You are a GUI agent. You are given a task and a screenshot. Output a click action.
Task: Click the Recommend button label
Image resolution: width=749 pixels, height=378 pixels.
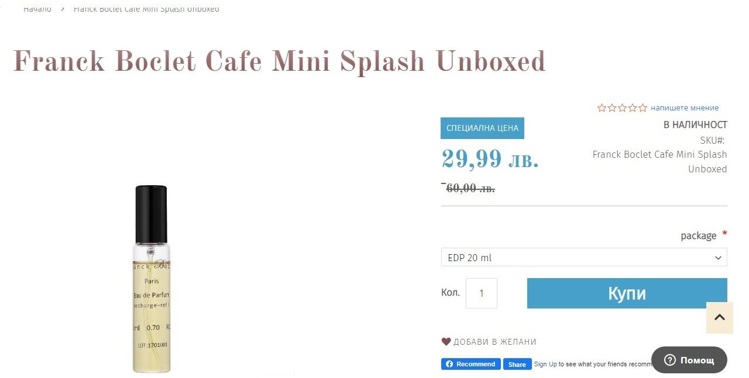[x=476, y=364]
